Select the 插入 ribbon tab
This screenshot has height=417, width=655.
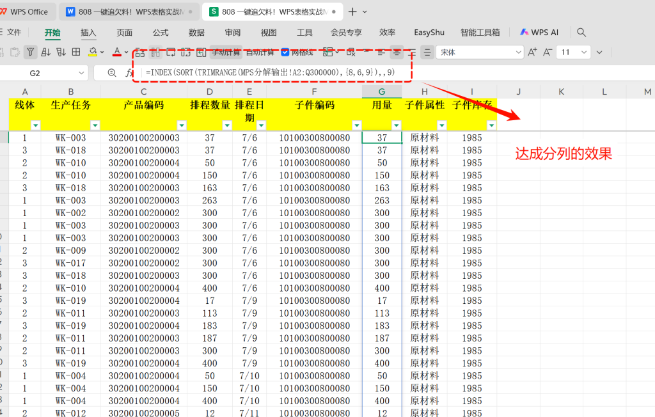click(x=88, y=32)
